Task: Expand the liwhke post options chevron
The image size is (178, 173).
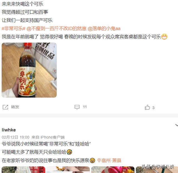Action: pos(177,125)
